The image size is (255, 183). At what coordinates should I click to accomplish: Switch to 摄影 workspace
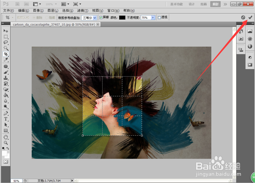click(x=215, y=4)
